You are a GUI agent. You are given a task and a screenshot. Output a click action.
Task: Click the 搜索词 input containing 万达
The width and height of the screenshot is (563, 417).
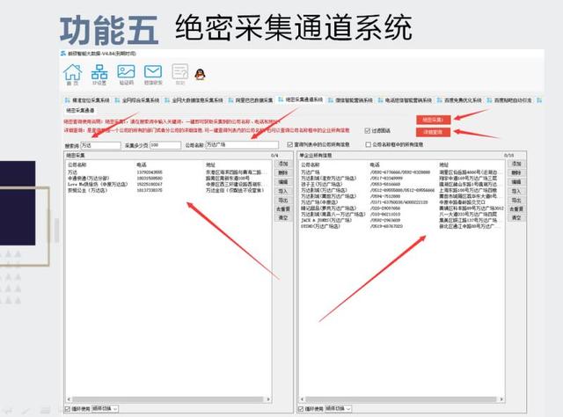pyautogui.click(x=100, y=145)
